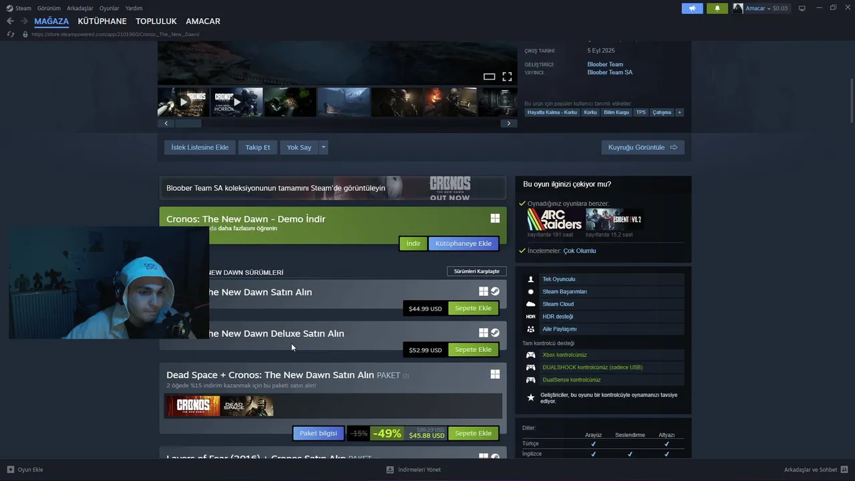This screenshot has width=855, height=481.
Task: Click the Windows icon on the demo banner
Action: [495, 218]
